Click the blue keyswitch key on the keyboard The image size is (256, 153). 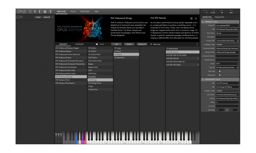(77, 138)
